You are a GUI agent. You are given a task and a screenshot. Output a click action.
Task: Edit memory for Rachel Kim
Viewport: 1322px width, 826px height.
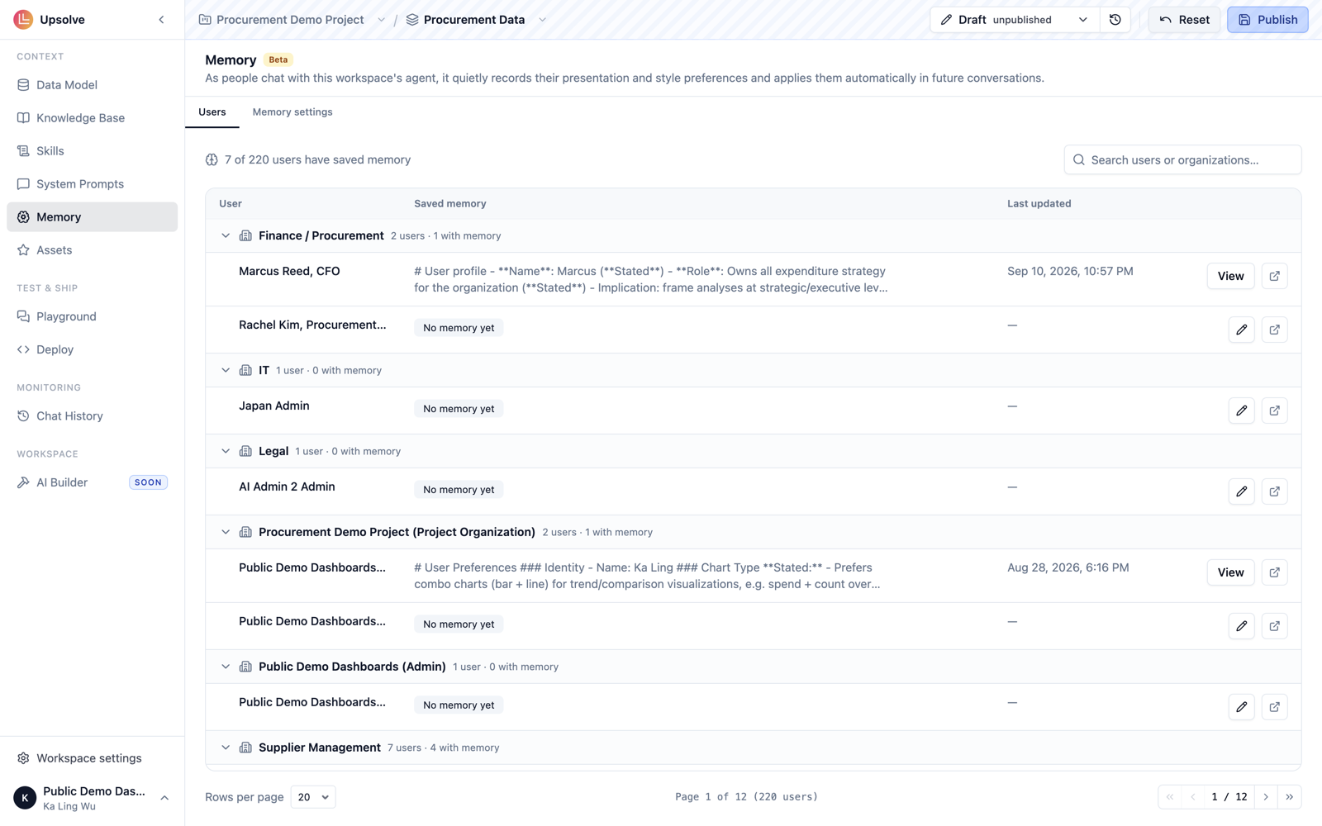coord(1242,330)
